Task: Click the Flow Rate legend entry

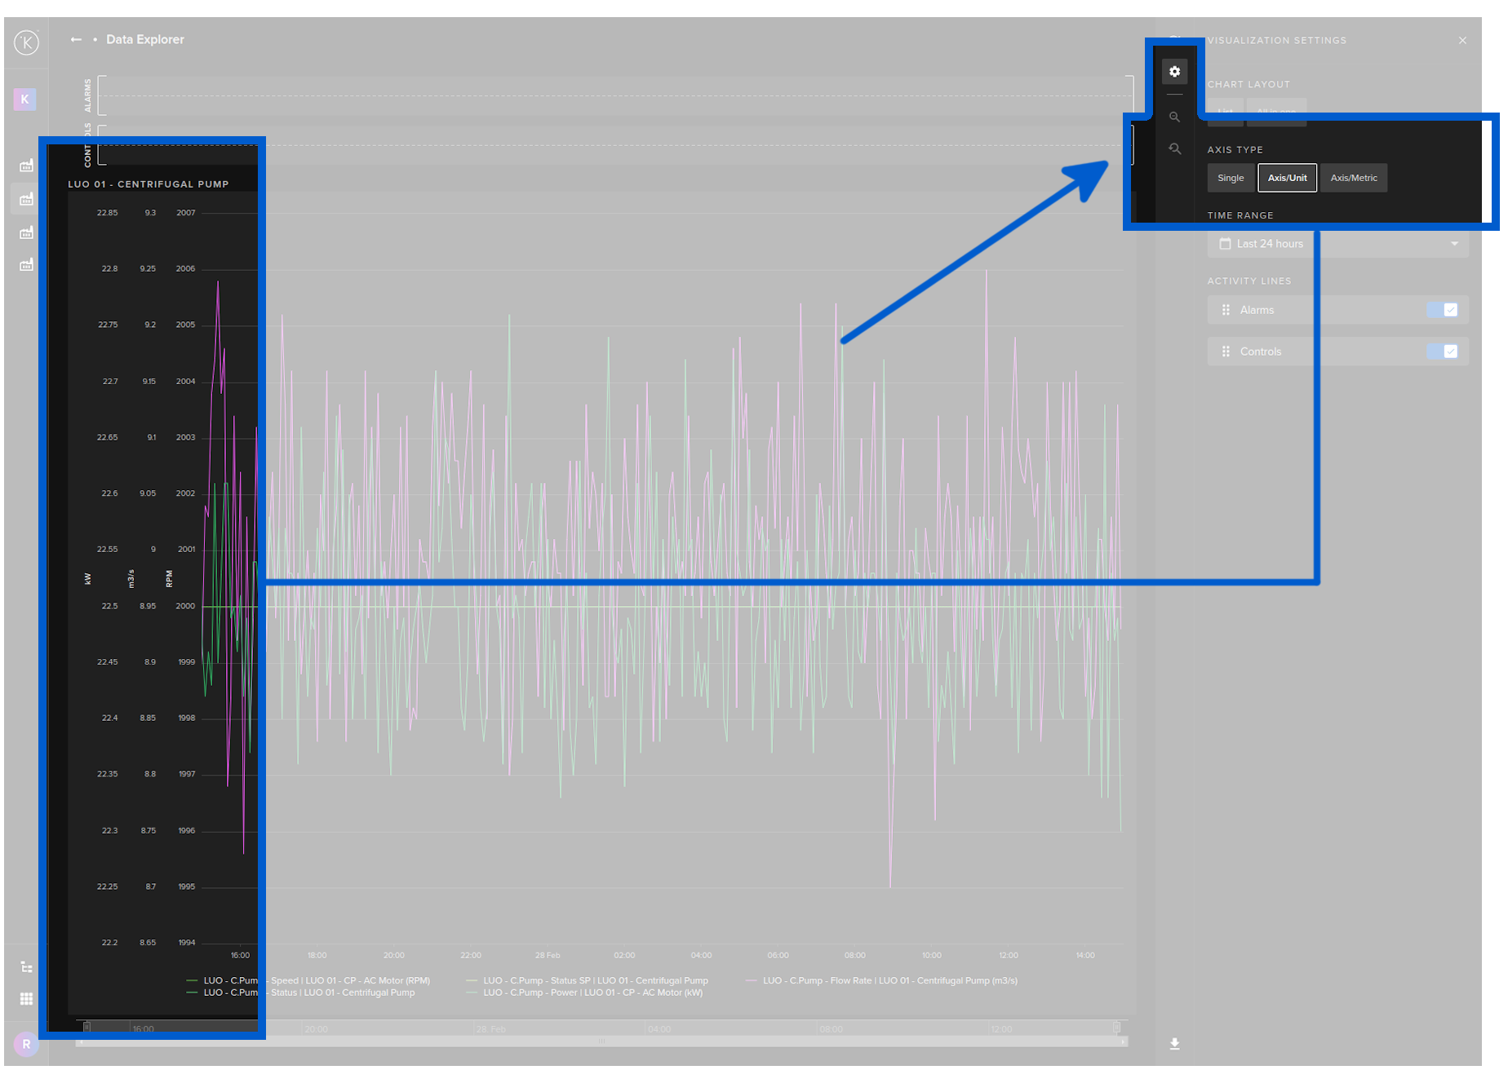Action: tap(889, 980)
